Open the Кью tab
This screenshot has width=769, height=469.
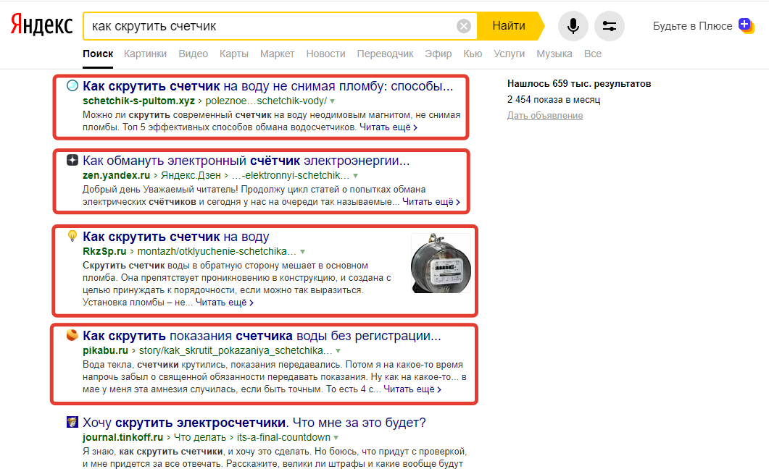[473, 54]
